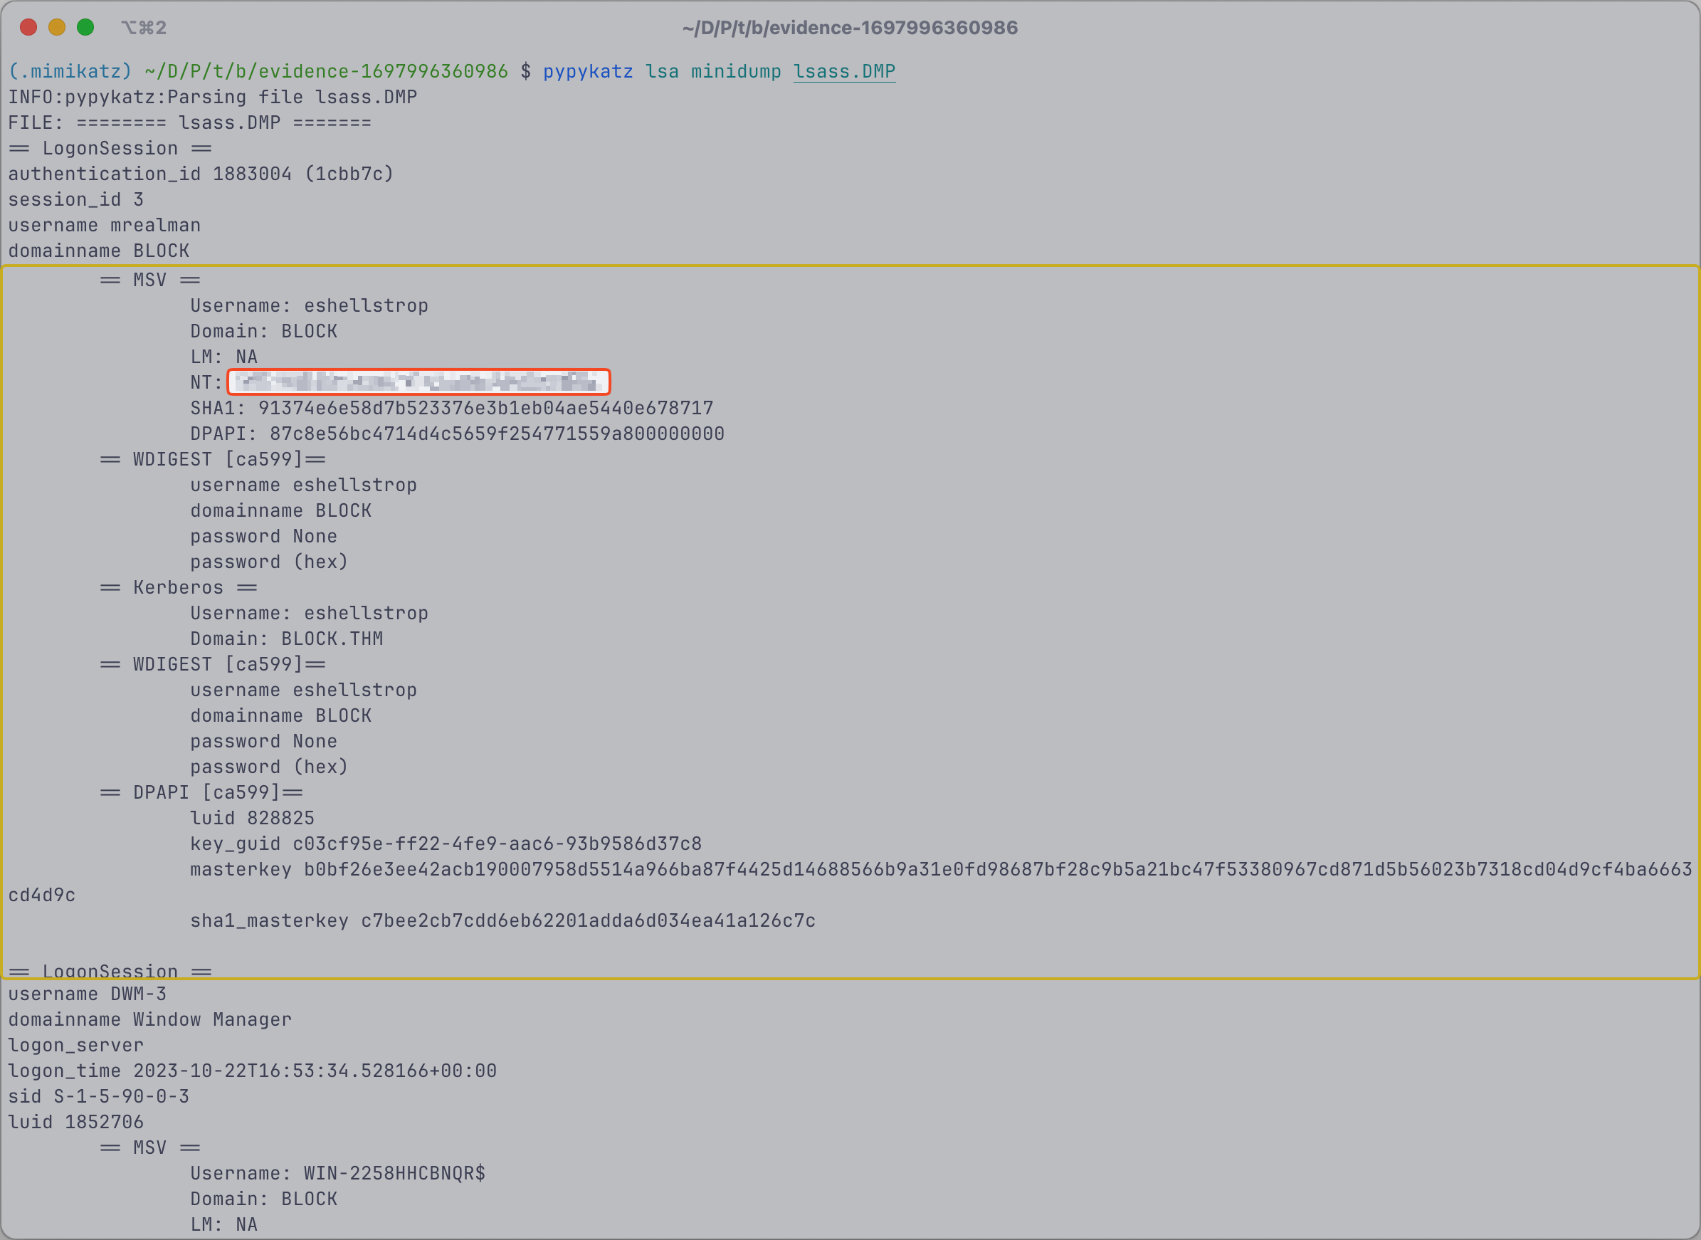This screenshot has width=1701, height=1240.
Task: Click the sha1_masterkey value
Action: (589, 920)
